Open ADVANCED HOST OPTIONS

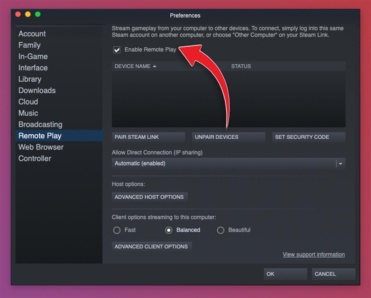pyautogui.click(x=150, y=197)
